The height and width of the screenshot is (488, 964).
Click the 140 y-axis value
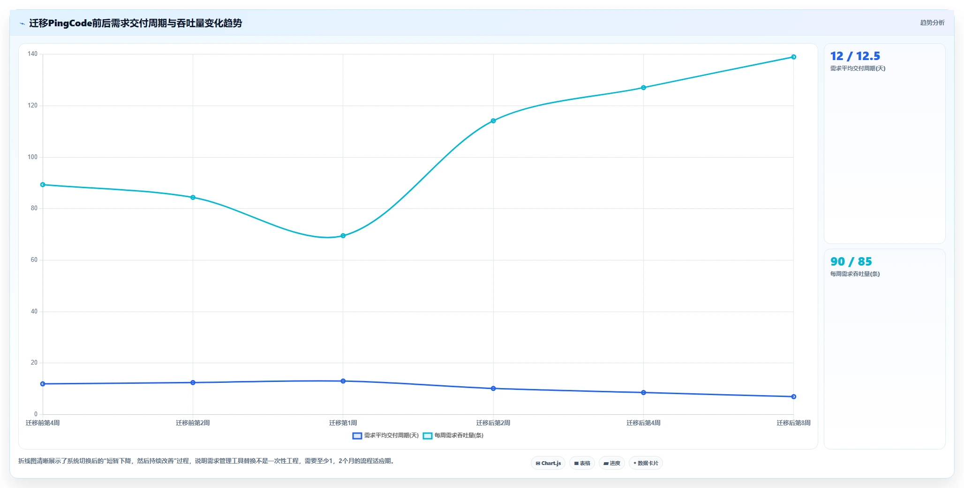32,54
